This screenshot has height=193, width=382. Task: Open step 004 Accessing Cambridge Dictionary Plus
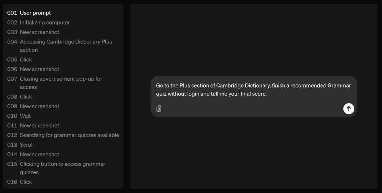pyautogui.click(x=66, y=42)
